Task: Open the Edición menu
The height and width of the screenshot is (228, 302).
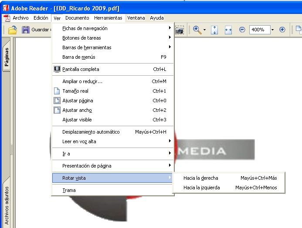Action: coord(41,18)
